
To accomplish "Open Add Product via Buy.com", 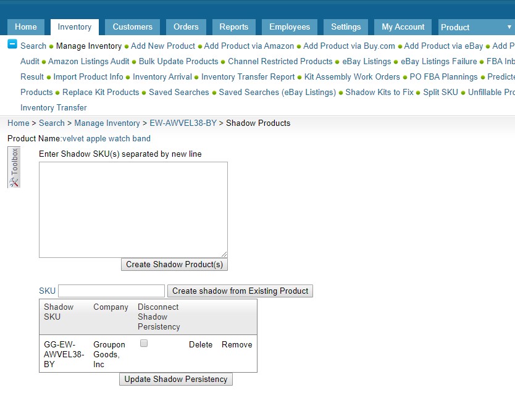I will [349, 46].
